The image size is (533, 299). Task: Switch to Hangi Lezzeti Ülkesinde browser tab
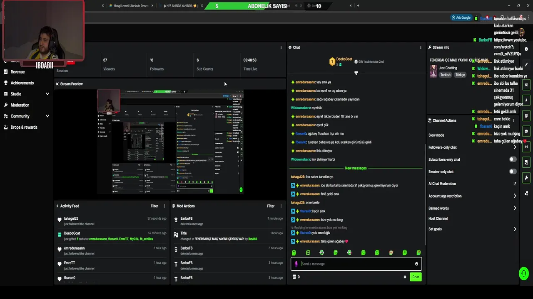131,6
